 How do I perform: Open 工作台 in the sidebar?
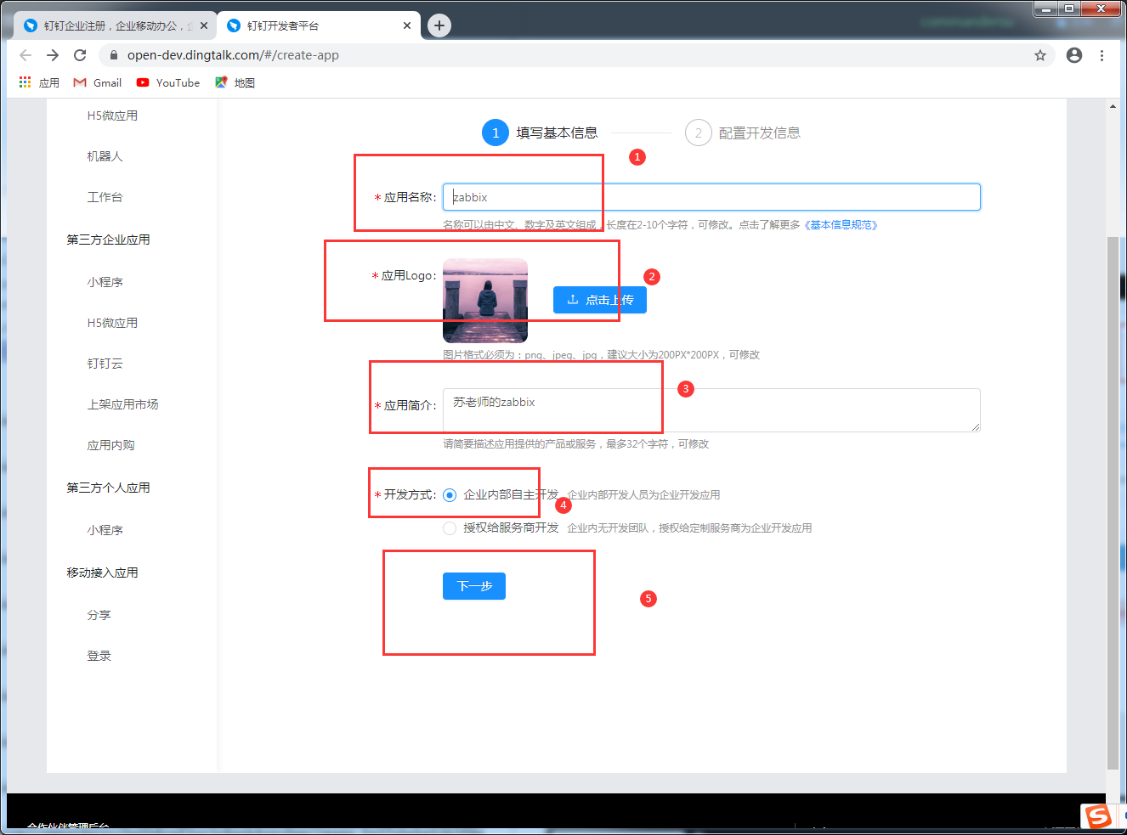[x=105, y=197]
